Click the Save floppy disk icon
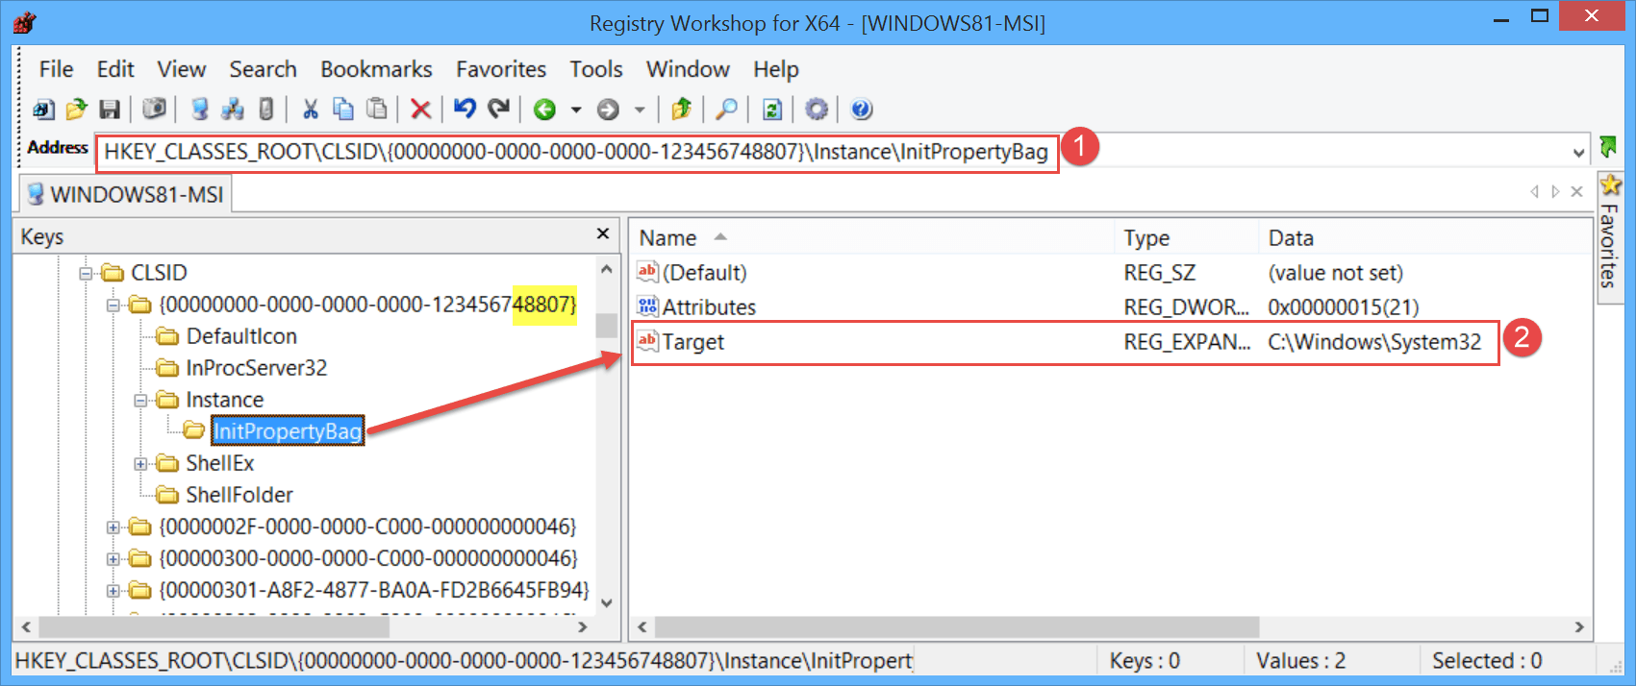The width and height of the screenshot is (1636, 686). (110, 110)
